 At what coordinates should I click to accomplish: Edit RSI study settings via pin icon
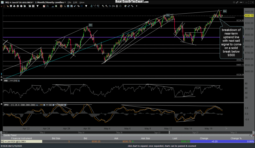pyautogui.click(x=19, y=81)
